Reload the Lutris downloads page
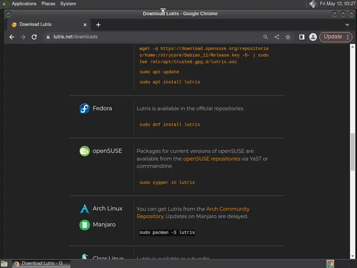Screen dimensions: 357x268 (34, 37)
